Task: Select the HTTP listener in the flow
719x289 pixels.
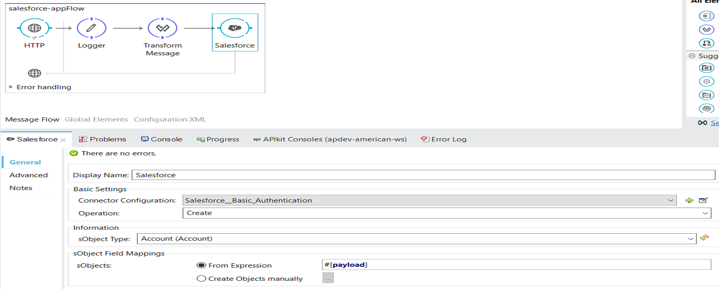Action: (34, 28)
